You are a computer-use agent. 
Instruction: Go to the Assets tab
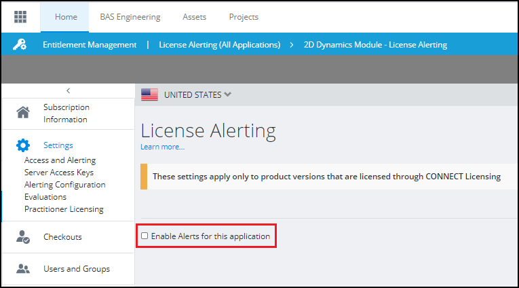pyautogui.click(x=195, y=17)
